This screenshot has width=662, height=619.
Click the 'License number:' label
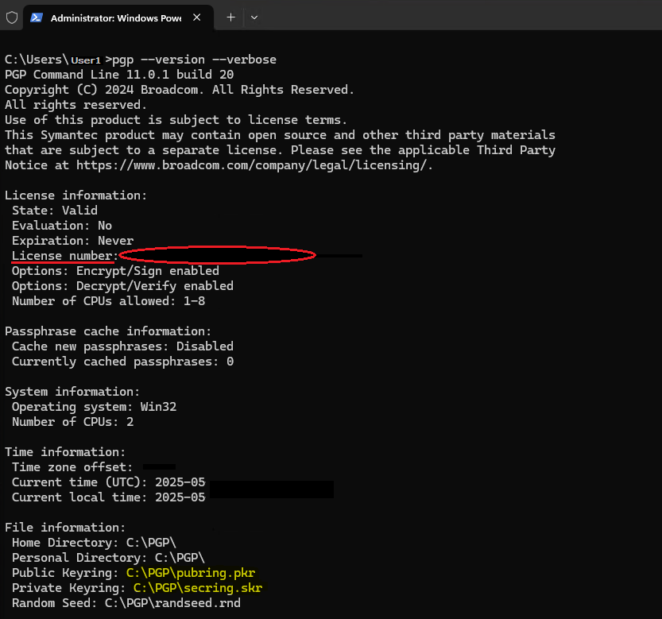pos(63,256)
